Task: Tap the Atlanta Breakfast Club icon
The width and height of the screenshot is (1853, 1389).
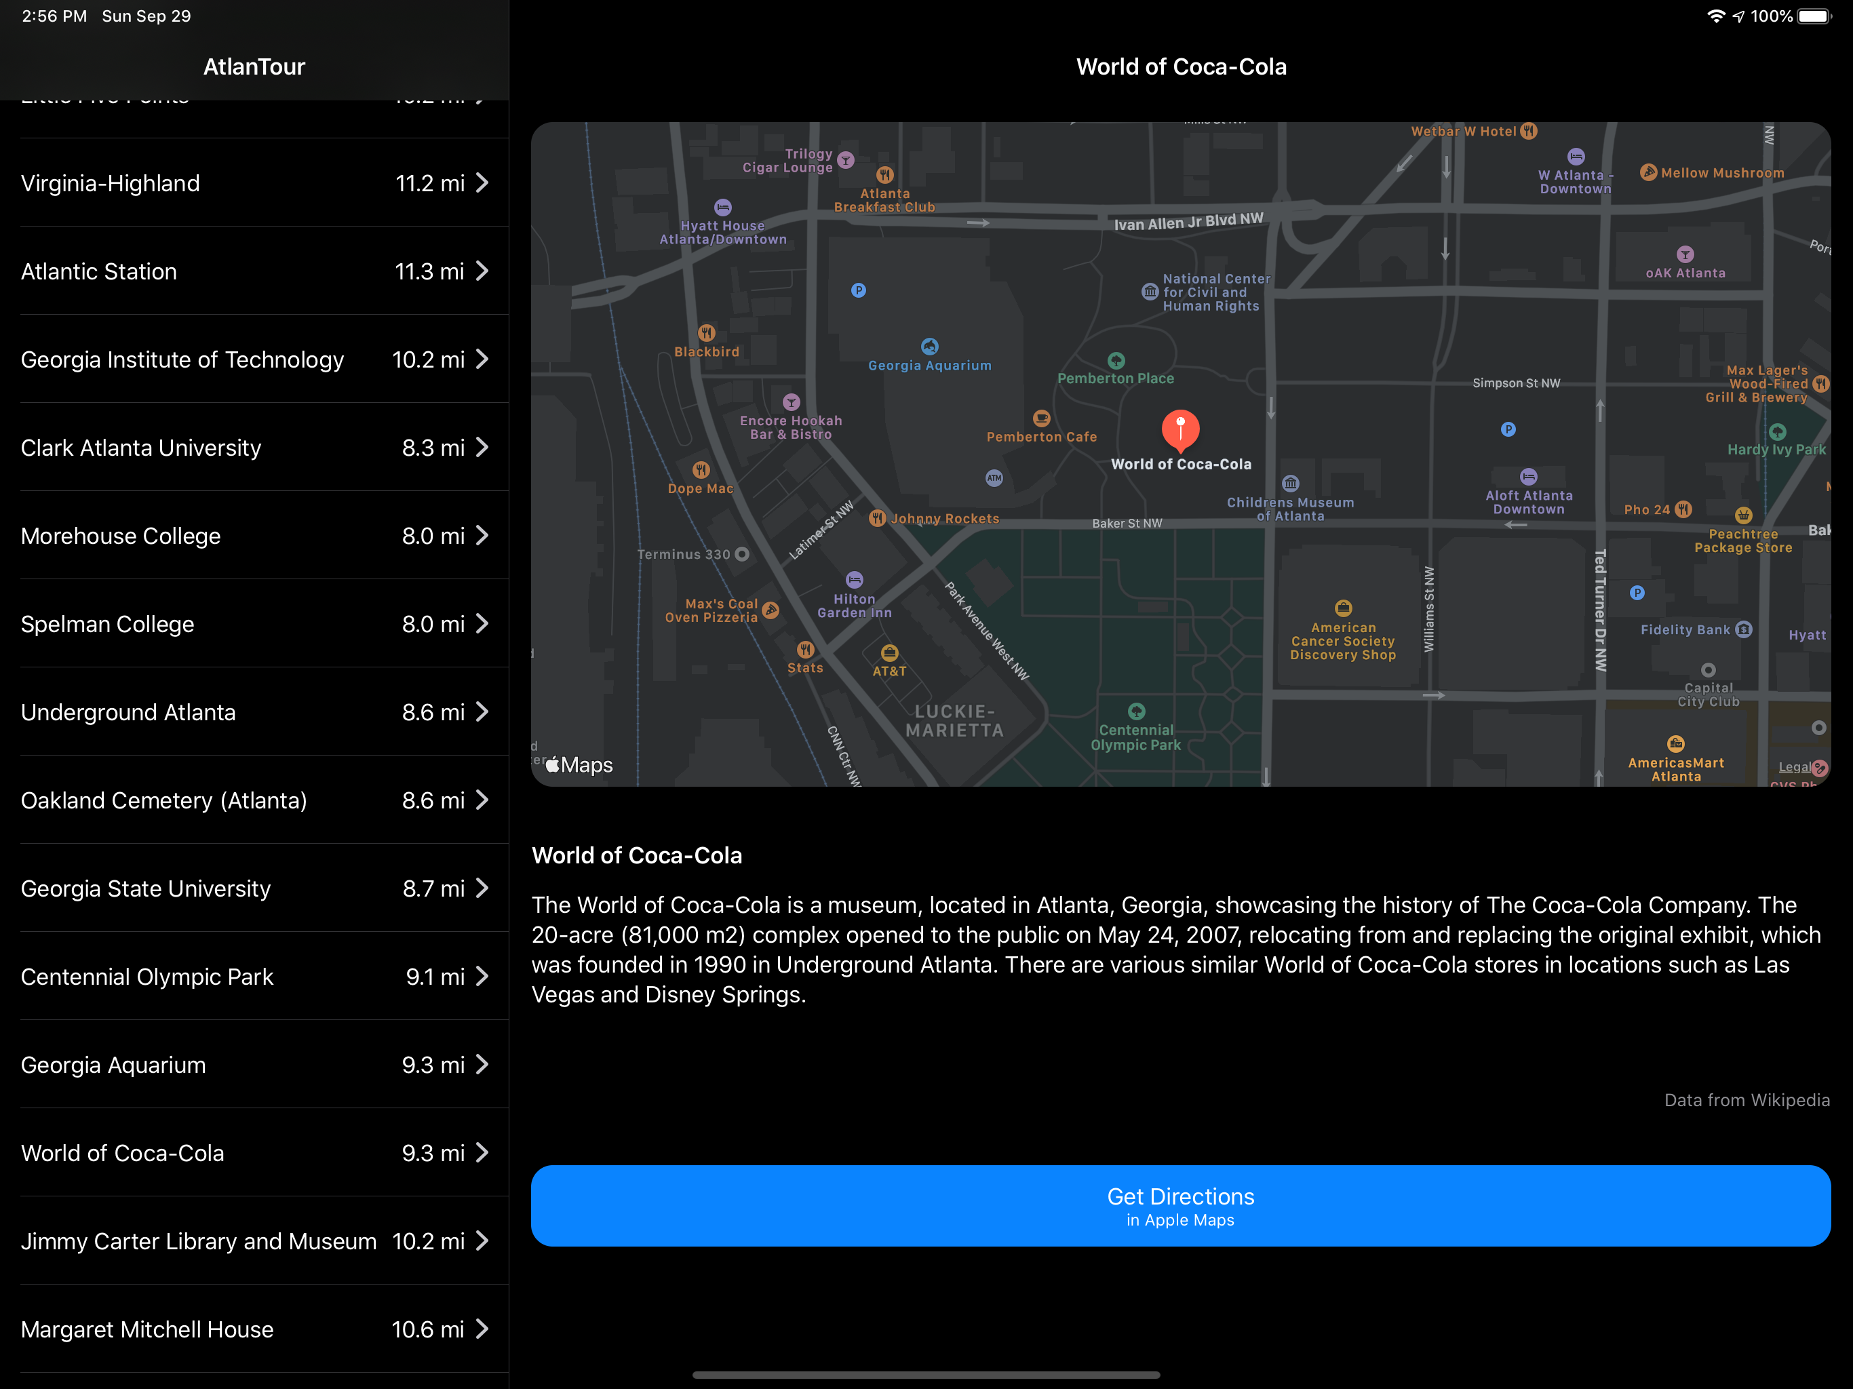Action: coord(884,175)
